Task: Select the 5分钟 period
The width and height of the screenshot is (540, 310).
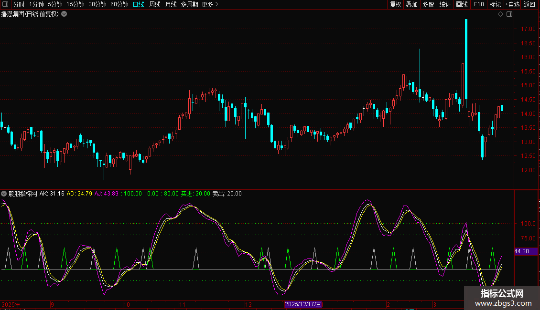Action: 55,4
